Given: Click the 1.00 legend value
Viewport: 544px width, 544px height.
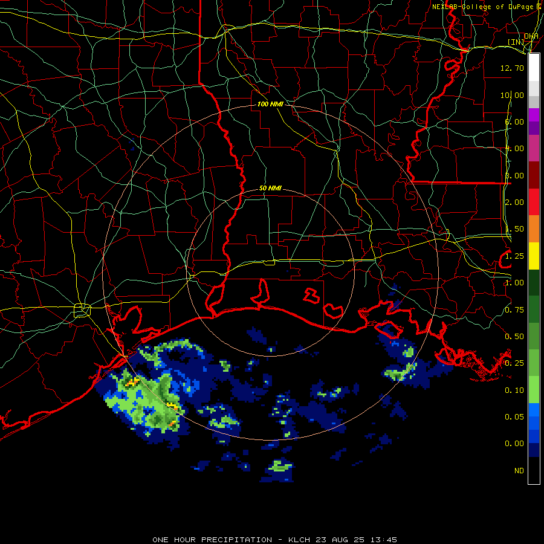Looking at the screenshot, I should pyautogui.click(x=514, y=283).
